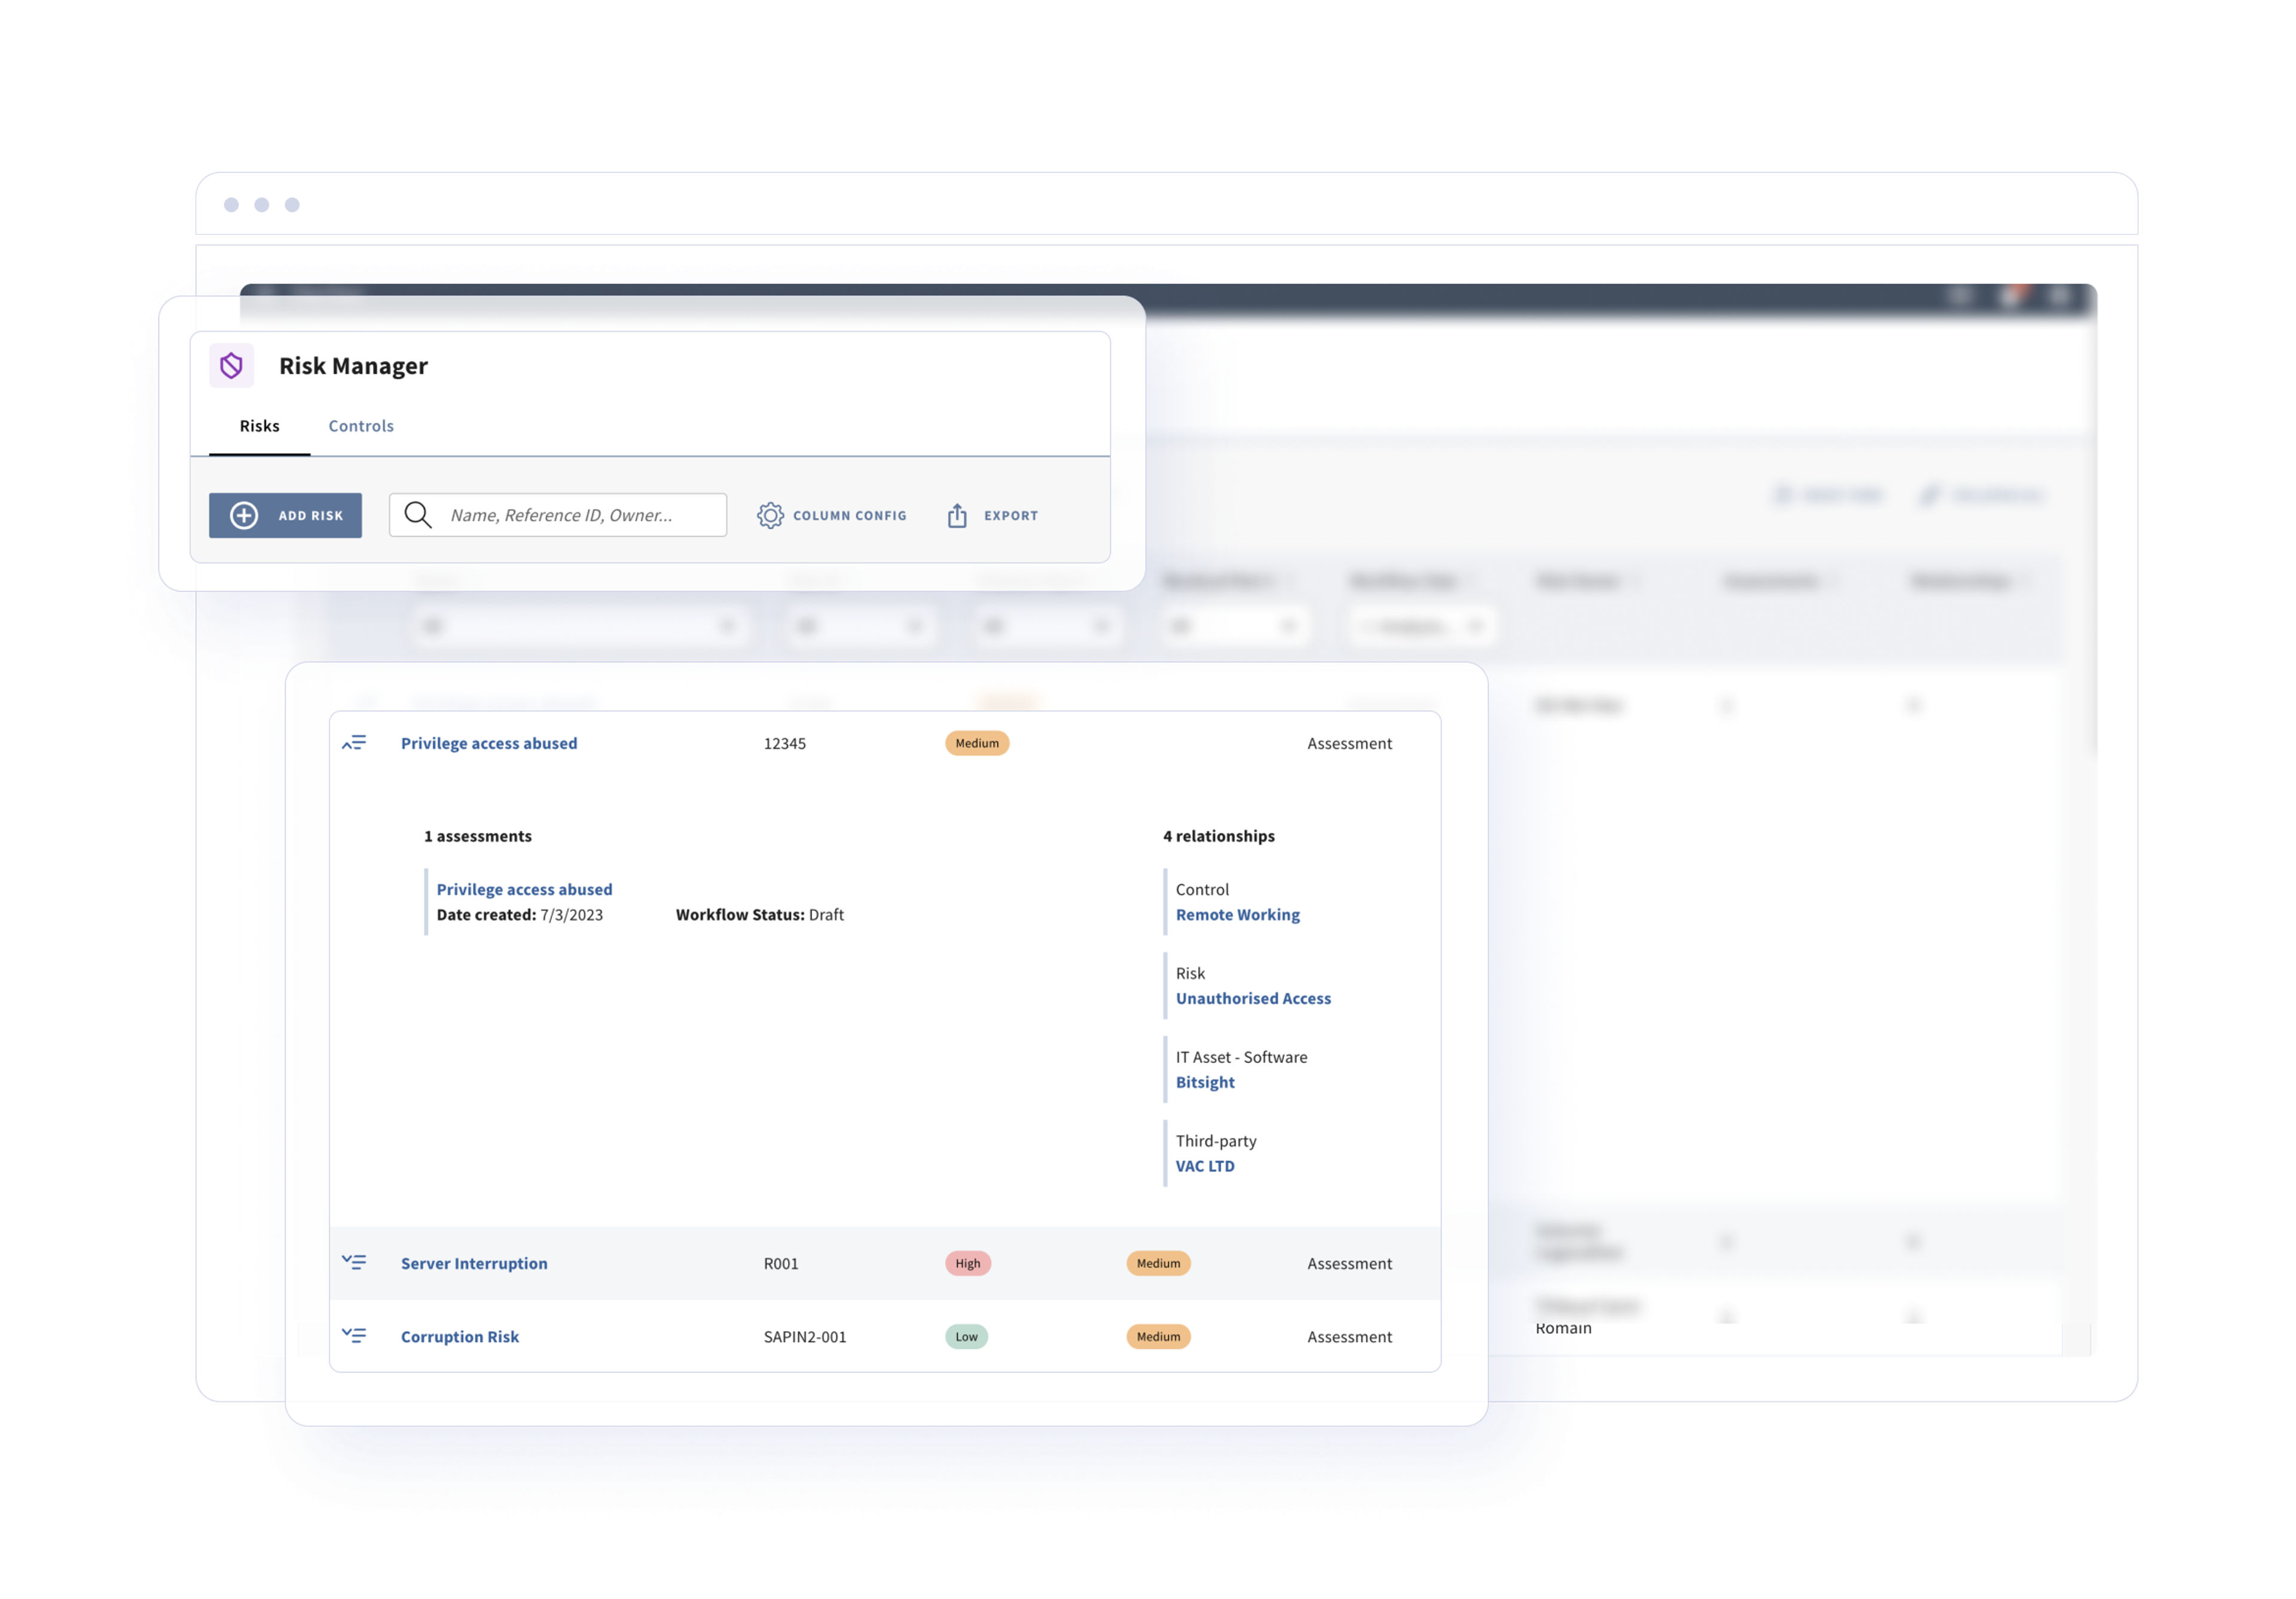
Task: Click the High badge on Server Interruption
Action: [967, 1263]
